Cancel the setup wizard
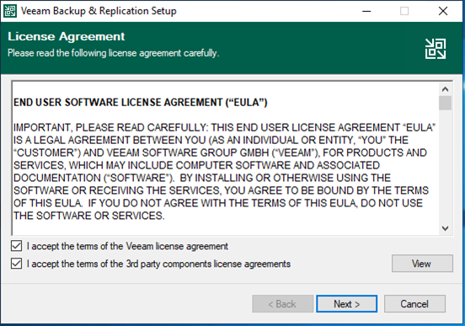The image size is (465, 326). [414, 304]
